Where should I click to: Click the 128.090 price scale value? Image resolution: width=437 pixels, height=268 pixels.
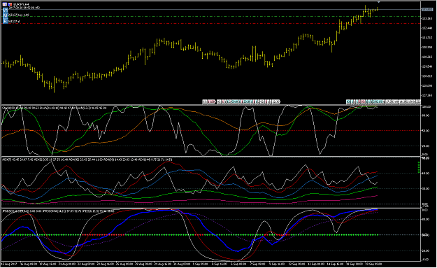[427, 85]
